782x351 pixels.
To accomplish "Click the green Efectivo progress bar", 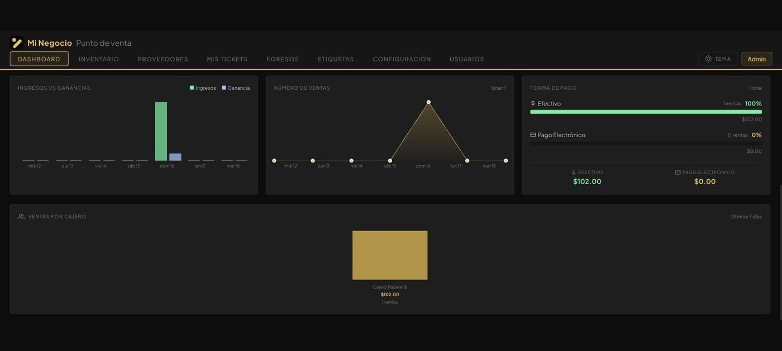I will coord(646,112).
